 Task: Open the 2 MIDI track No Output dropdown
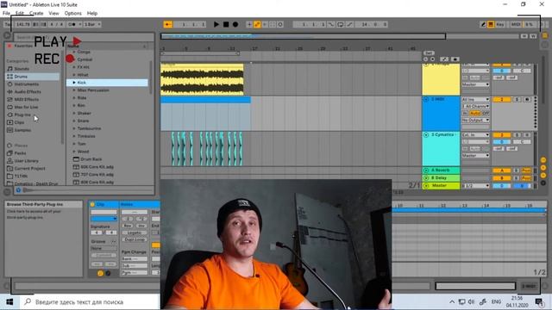[475, 121]
